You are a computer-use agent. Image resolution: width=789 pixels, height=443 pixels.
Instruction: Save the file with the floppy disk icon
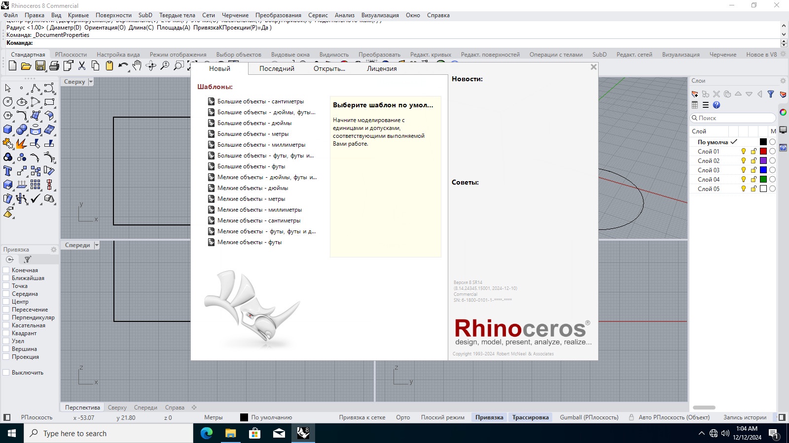click(40, 65)
